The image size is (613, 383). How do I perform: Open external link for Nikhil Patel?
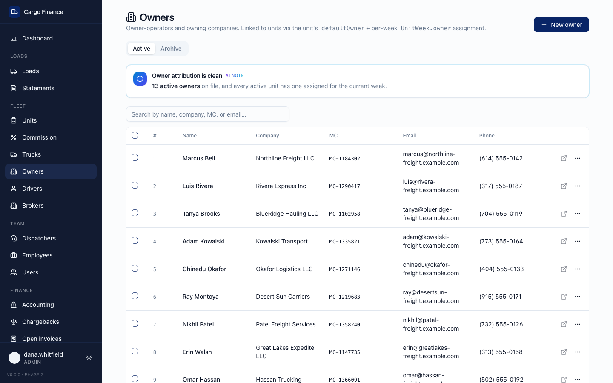pos(564,324)
